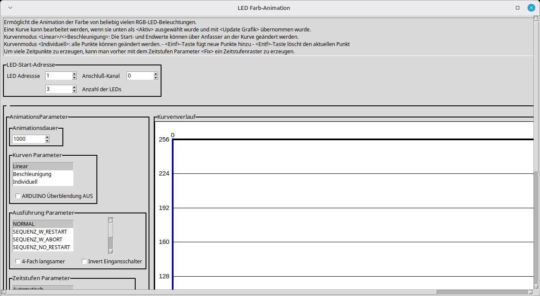Image resolution: width=540 pixels, height=296 pixels.
Task: Increase Animationsdauer with spinner up arrow
Action: click(47, 137)
